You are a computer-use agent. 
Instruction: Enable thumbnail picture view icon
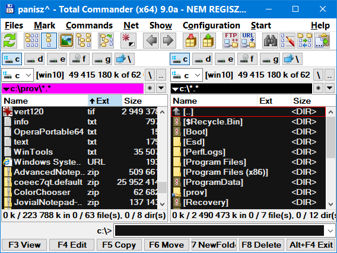66,40
